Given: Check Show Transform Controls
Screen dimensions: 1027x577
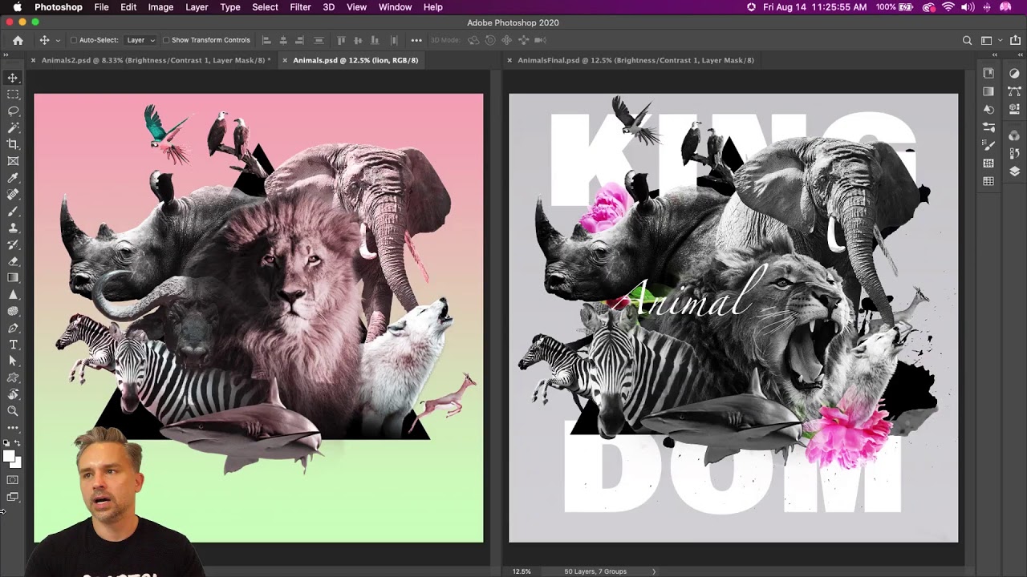Looking at the screenshot, I should click(166, 40).
